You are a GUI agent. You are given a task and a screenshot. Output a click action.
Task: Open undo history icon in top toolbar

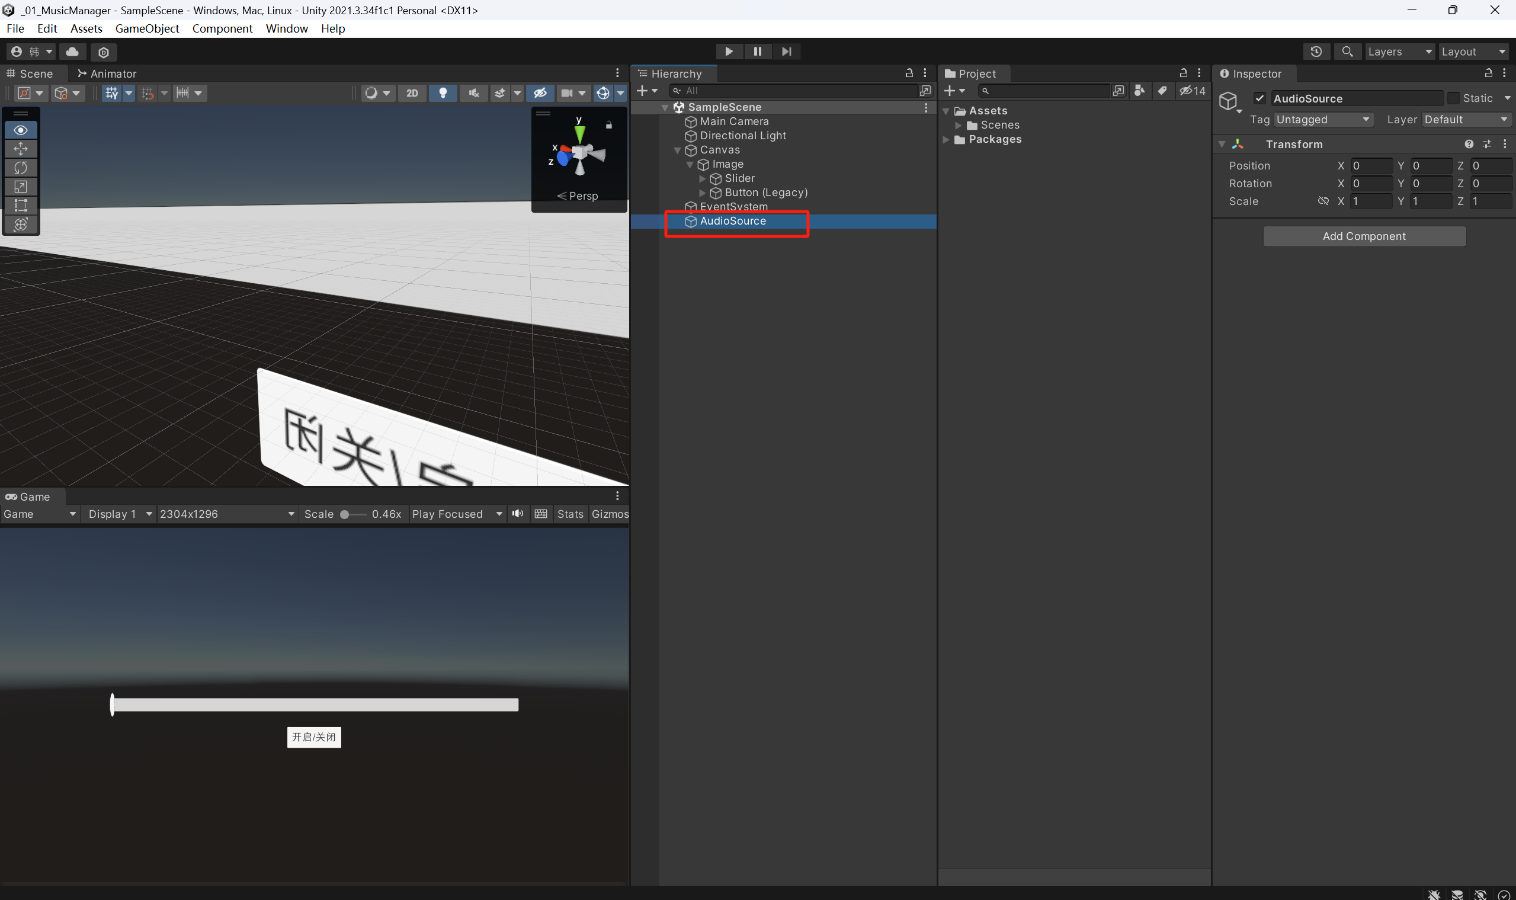coord(1315,52)
